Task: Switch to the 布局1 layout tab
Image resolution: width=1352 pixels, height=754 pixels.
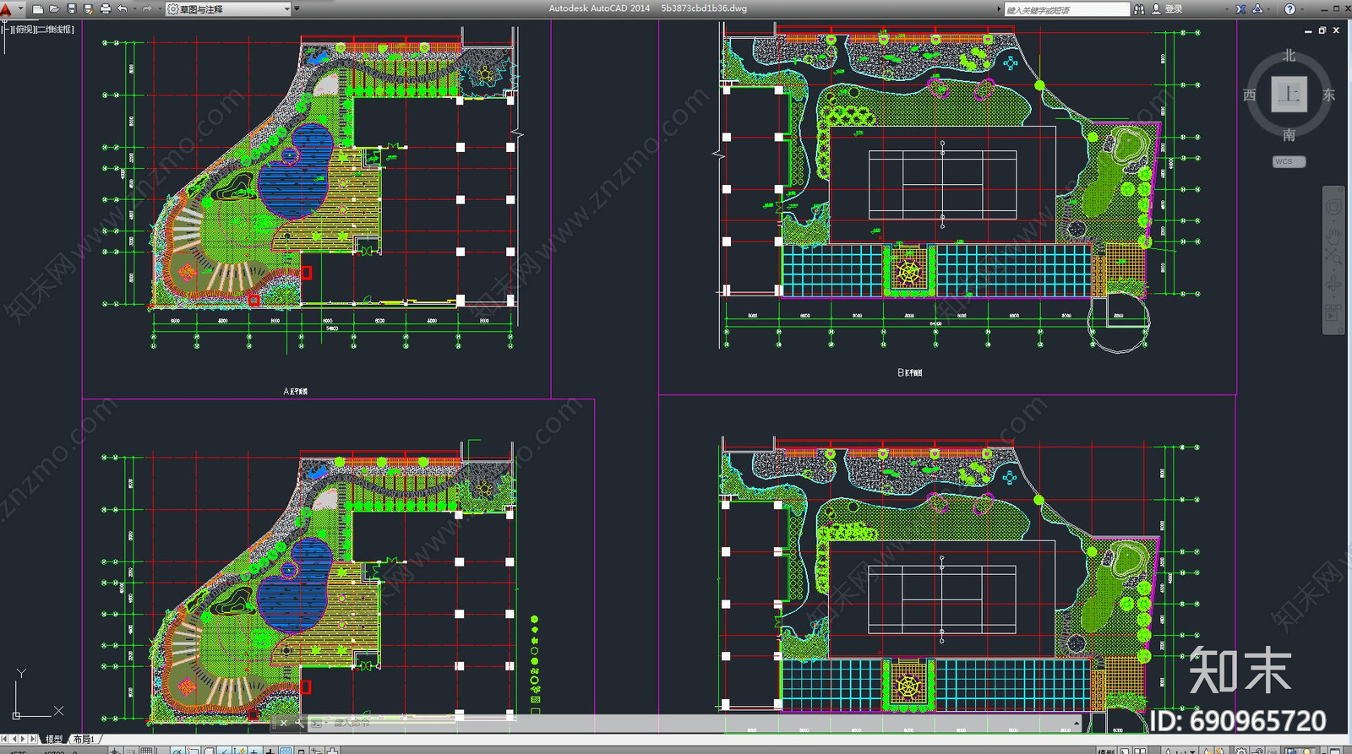Action: click(x=84, y=739)
